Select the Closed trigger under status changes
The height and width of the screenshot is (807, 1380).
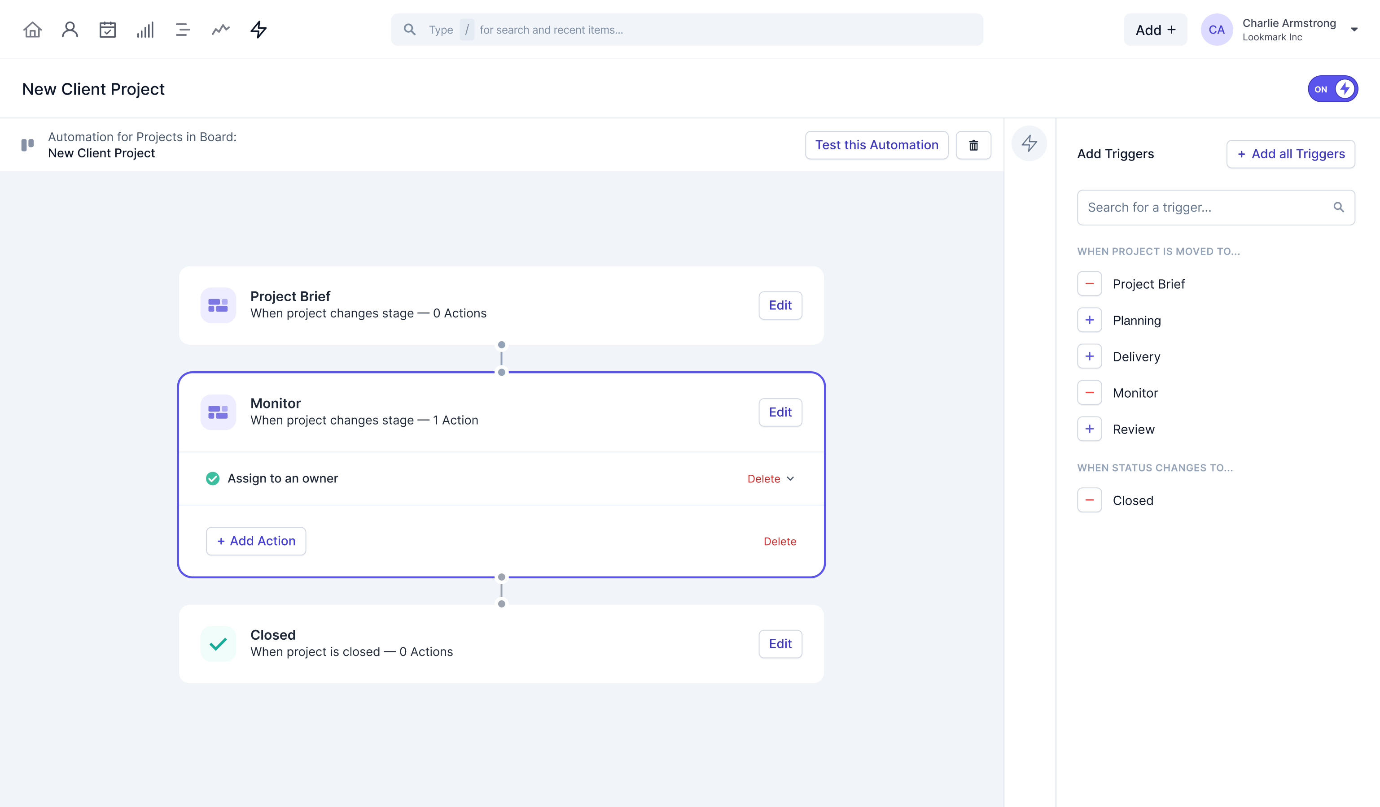point(1089,499)
